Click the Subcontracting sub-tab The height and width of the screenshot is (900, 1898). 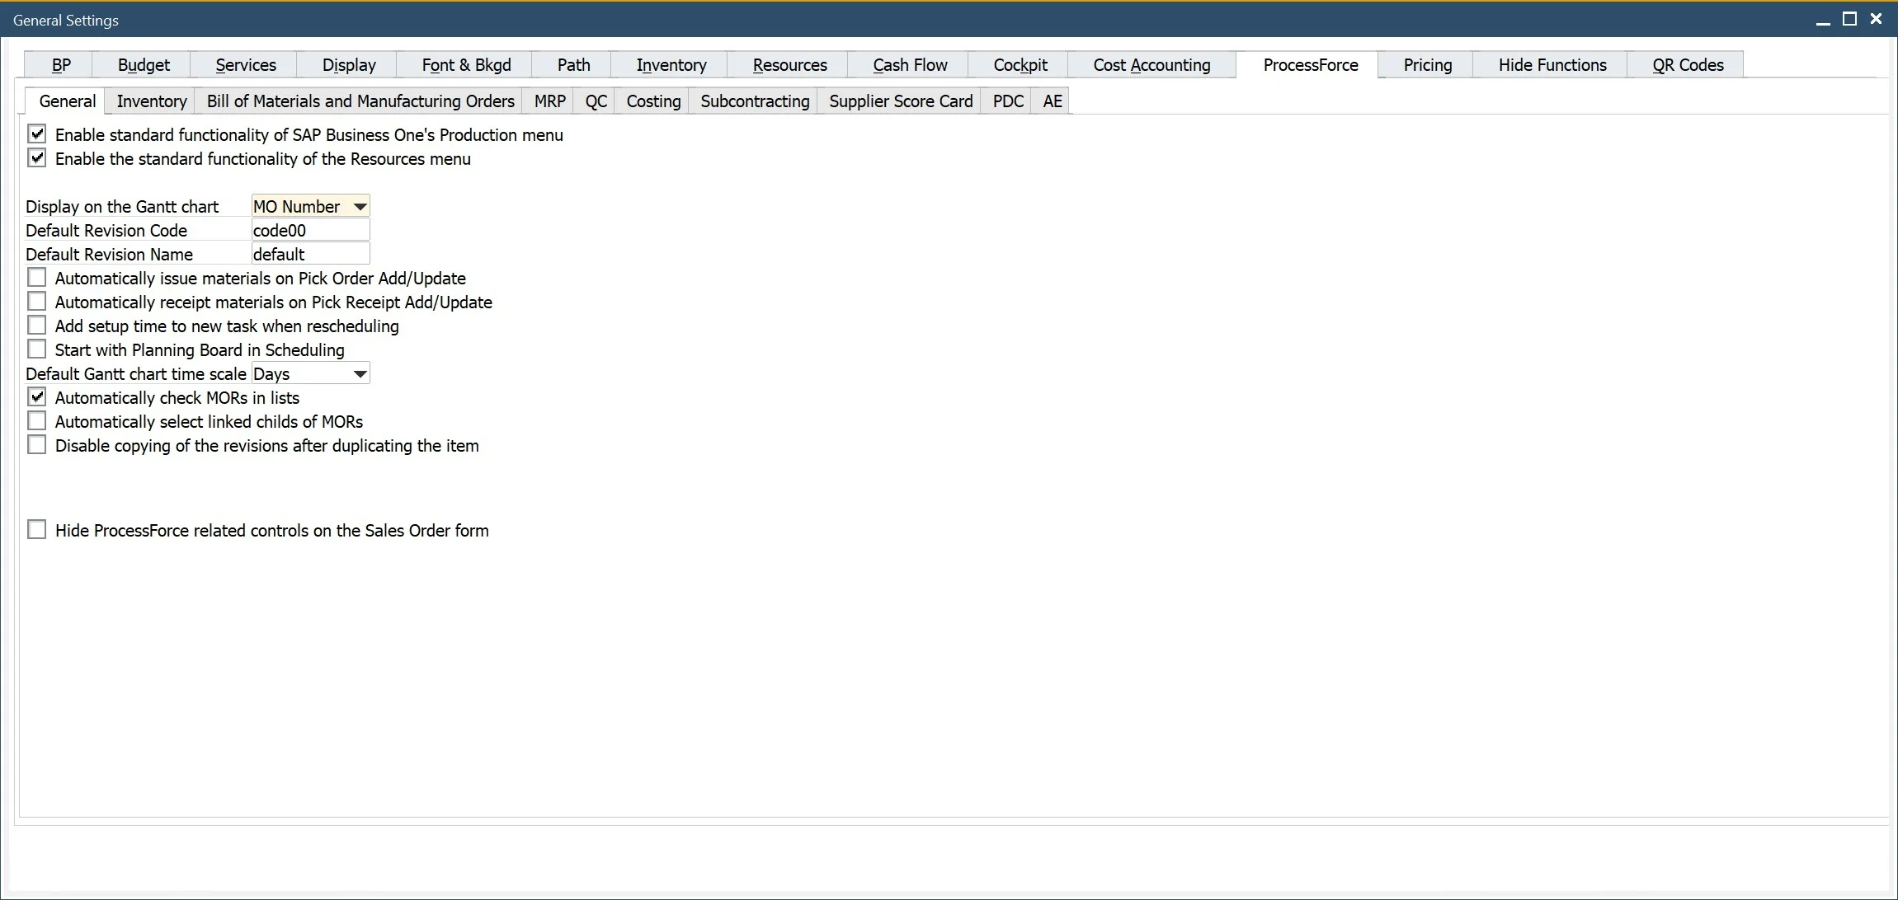coord(754,101)
